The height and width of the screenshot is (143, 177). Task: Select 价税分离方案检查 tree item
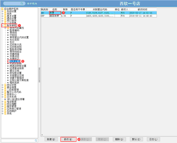pyautogui.click(x=19, y=80)
